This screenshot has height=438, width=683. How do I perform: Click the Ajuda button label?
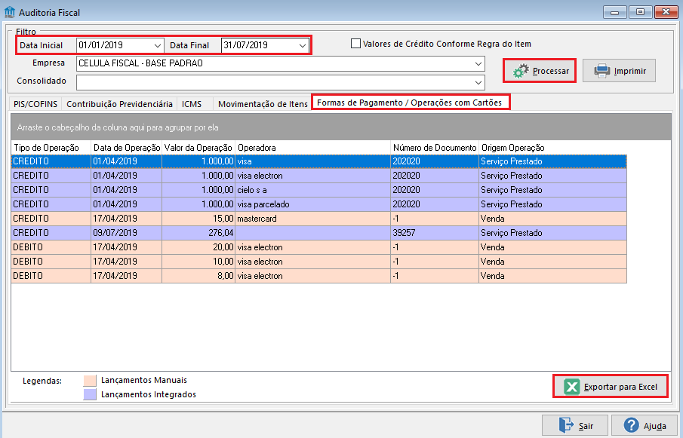tap(654, 426)
